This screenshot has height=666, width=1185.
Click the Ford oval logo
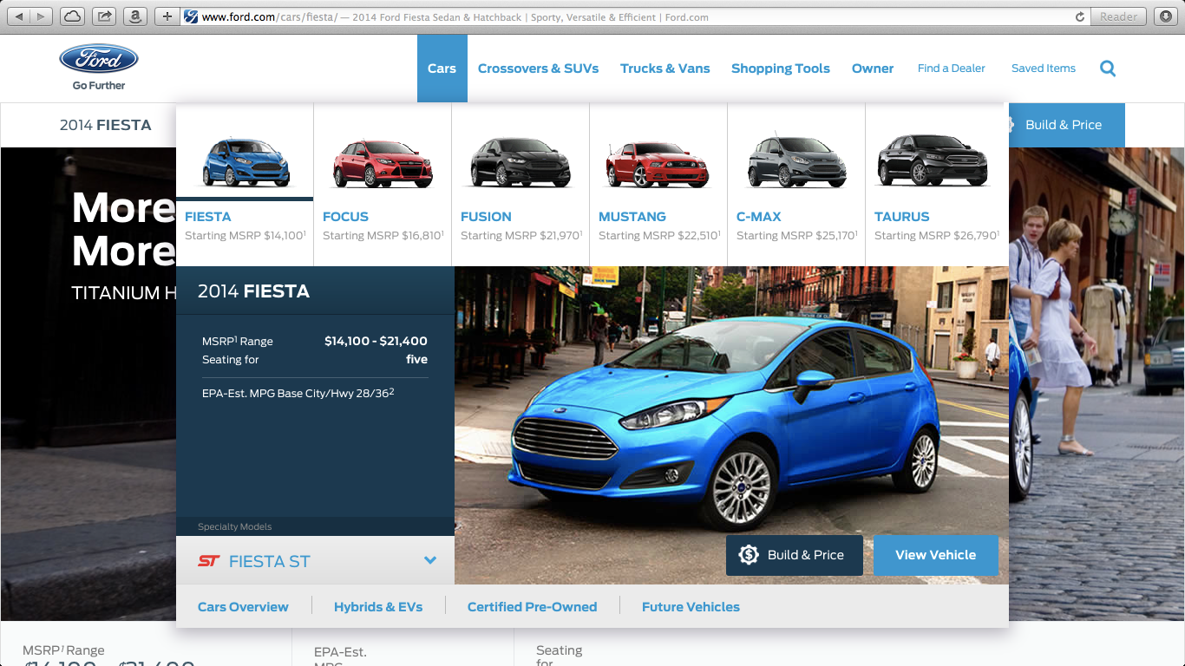tap(99, 59)
